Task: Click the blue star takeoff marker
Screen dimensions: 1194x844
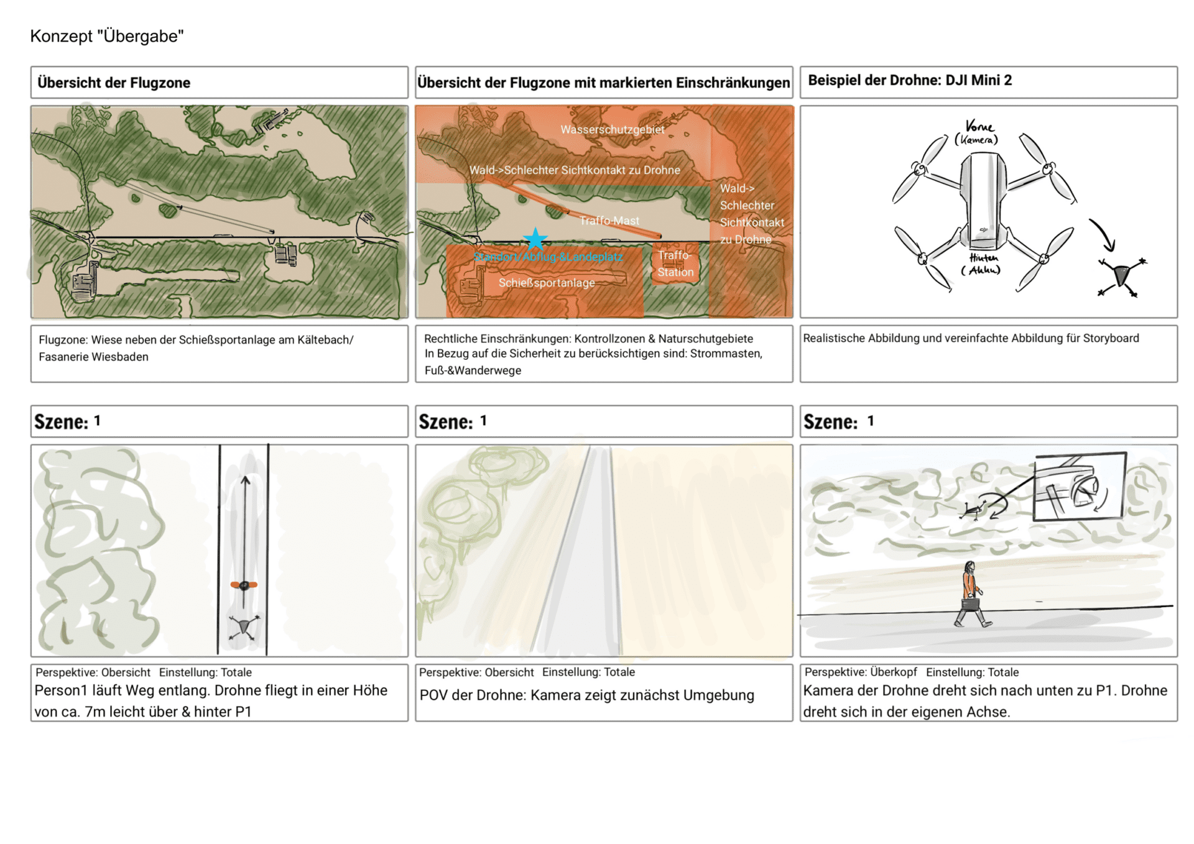Action: (x=535, y=239)
